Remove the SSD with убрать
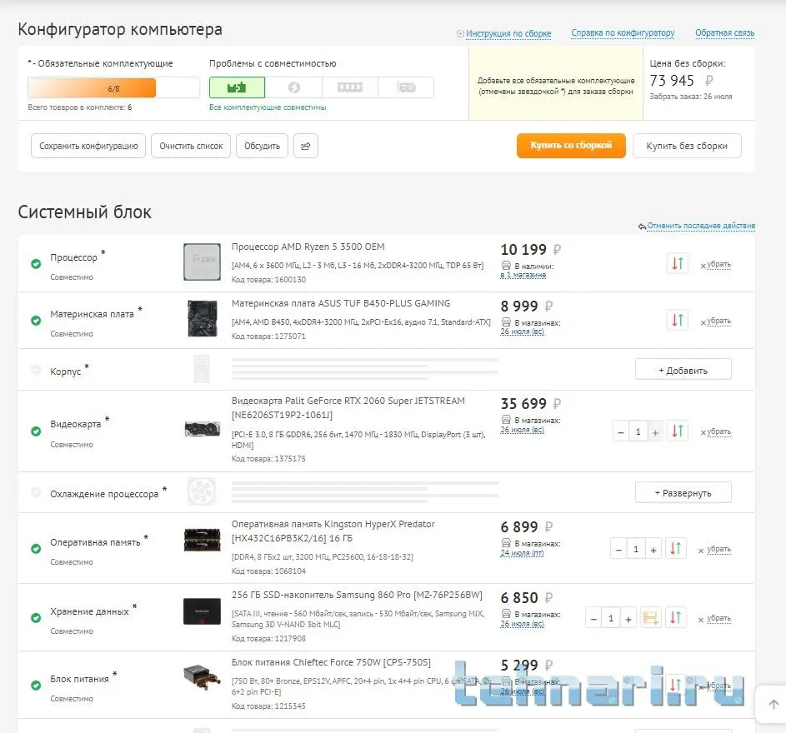The width and height of the screenshot is (786, 733). click(718, 618)
